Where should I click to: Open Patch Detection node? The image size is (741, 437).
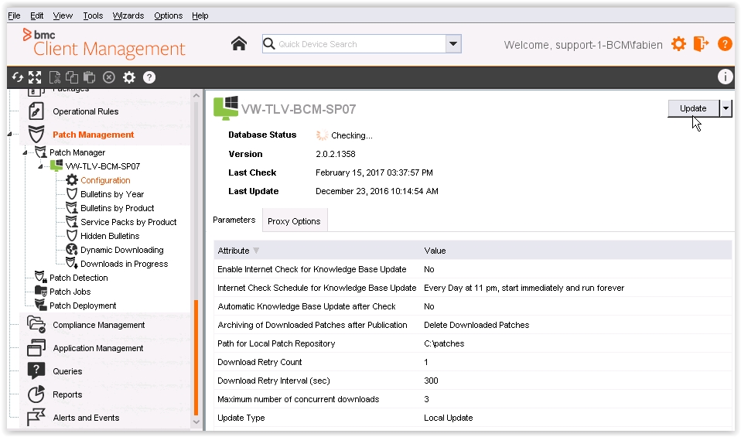coord(78,278)
